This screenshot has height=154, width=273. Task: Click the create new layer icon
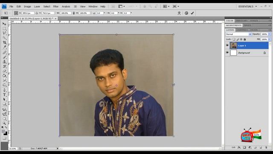click(x=261, y=148)
